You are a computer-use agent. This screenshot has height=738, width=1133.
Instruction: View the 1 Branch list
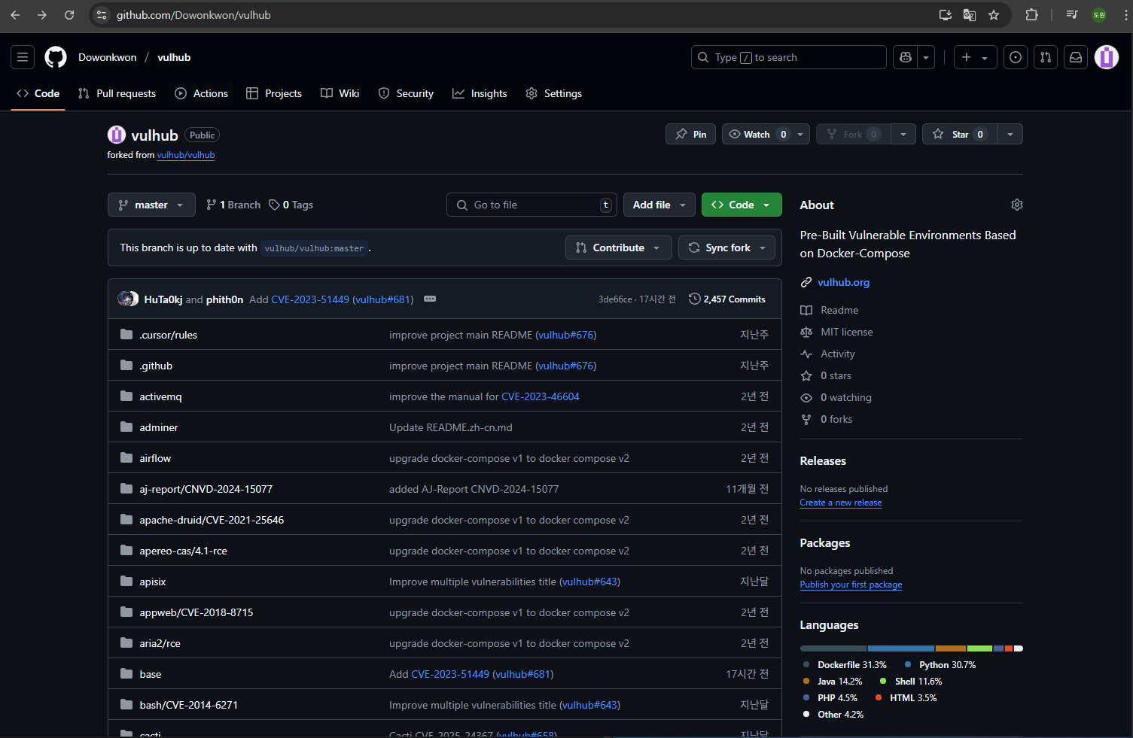[233, 205]
